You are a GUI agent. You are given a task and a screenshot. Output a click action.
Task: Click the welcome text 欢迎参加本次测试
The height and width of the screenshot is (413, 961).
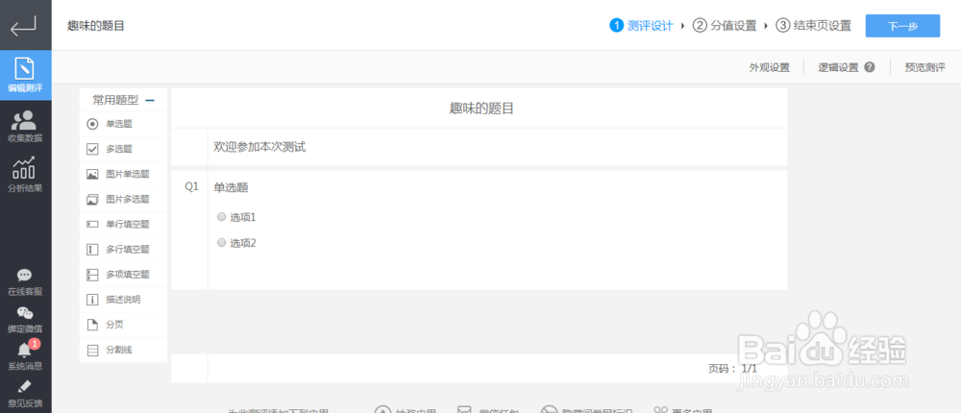click(259, 147)
